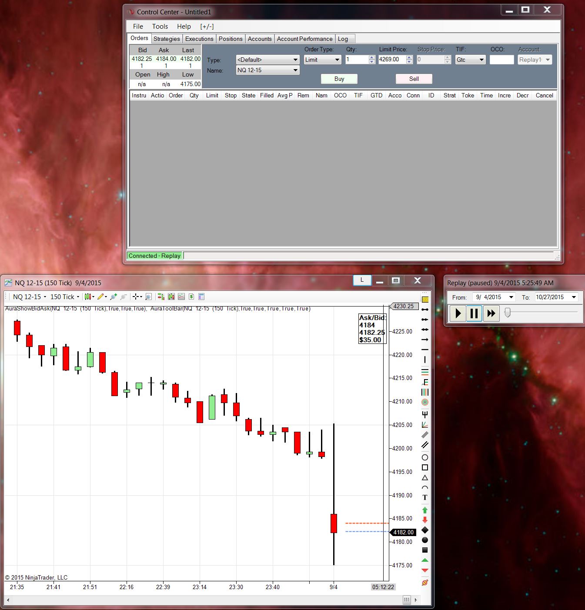This screenshot has height=610, width=585.
Task: Open the Name NQ 12-15 dropdown
Action: pyautogui.click(x=267, y=70)
